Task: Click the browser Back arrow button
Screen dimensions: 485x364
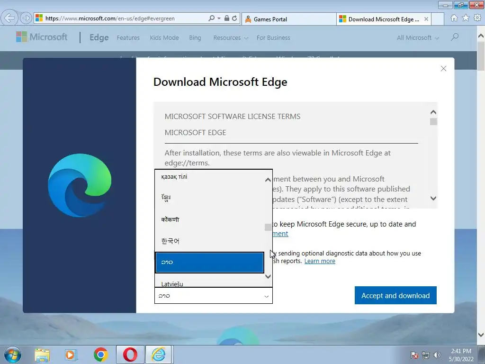Action: click(x=9, y=18)
